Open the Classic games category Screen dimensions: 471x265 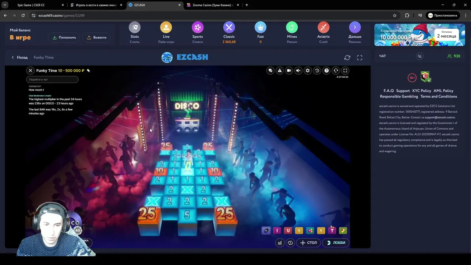[x=229, y=33]
